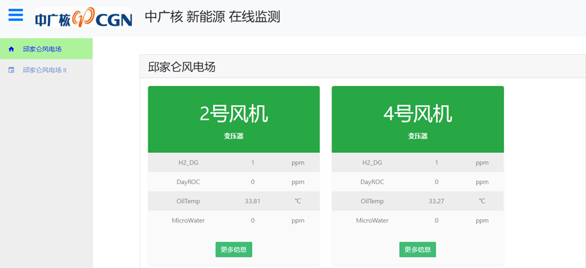
Task: Click the 中广核 新能源 在线监测 title
Action: 212,17
